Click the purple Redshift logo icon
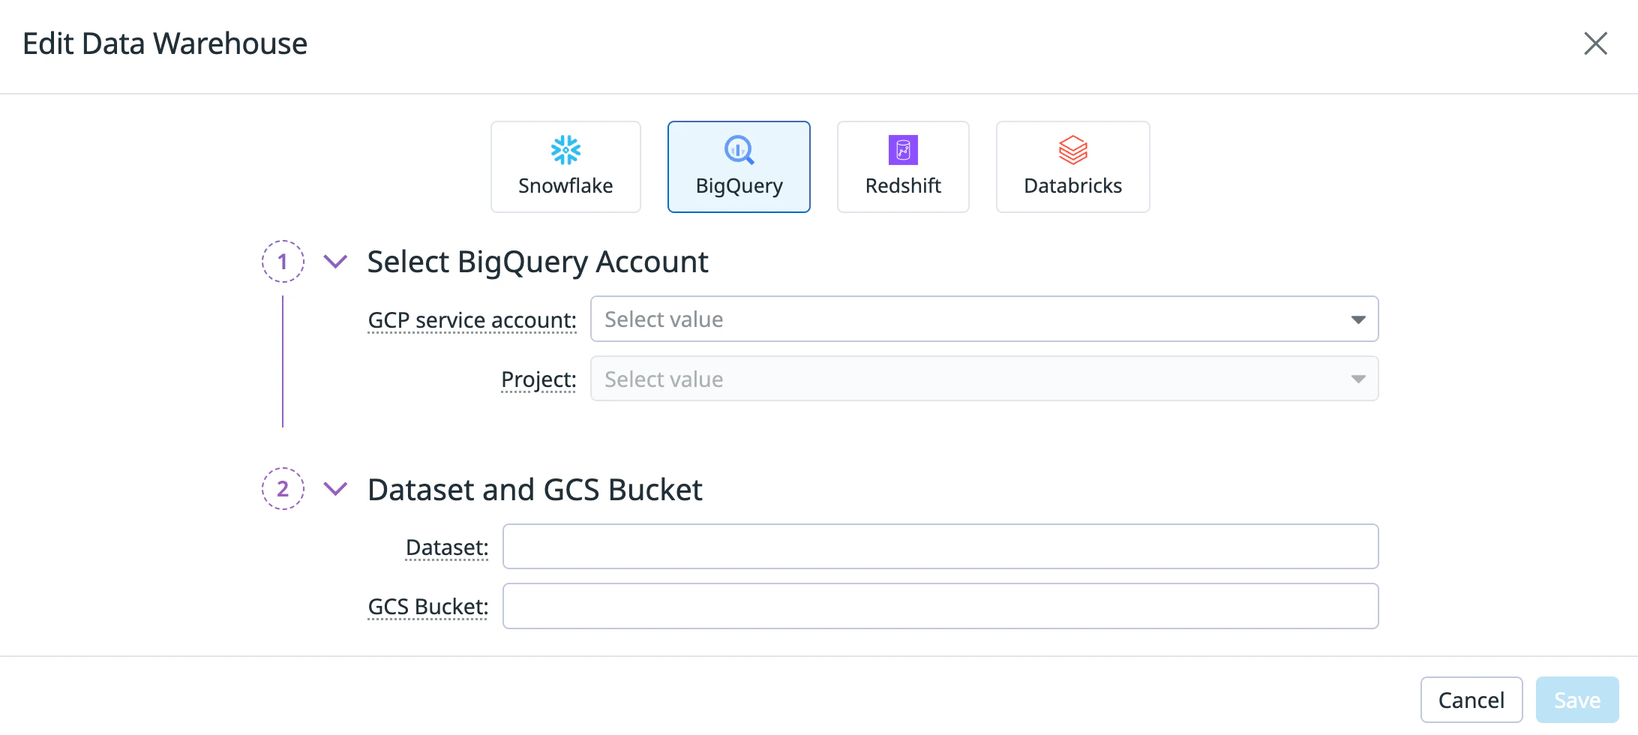1638x735 pixels. point(903,150)
